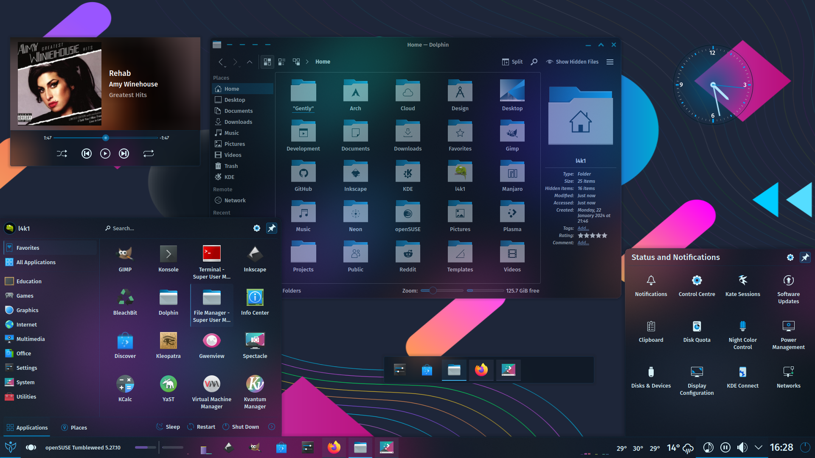Select Downloads in Dolphin Places panel
815x458 pixels.
pyautogui.click(x=242, y=122)
